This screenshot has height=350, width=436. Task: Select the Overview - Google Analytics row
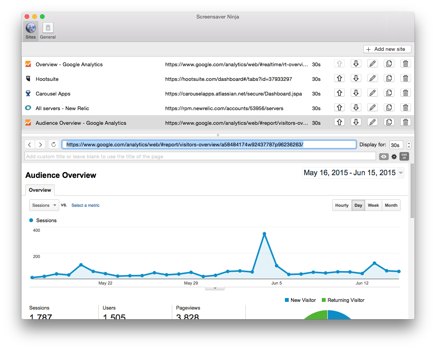coord(218,64)
